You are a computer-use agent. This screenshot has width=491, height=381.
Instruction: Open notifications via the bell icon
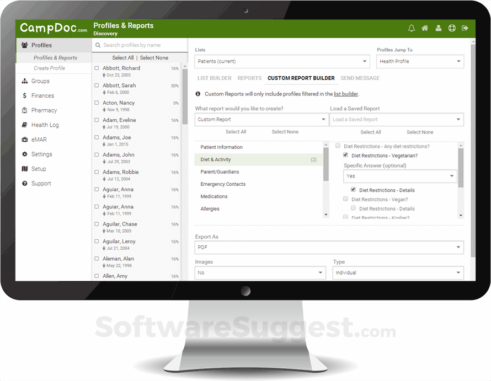[x=411, y=27]
